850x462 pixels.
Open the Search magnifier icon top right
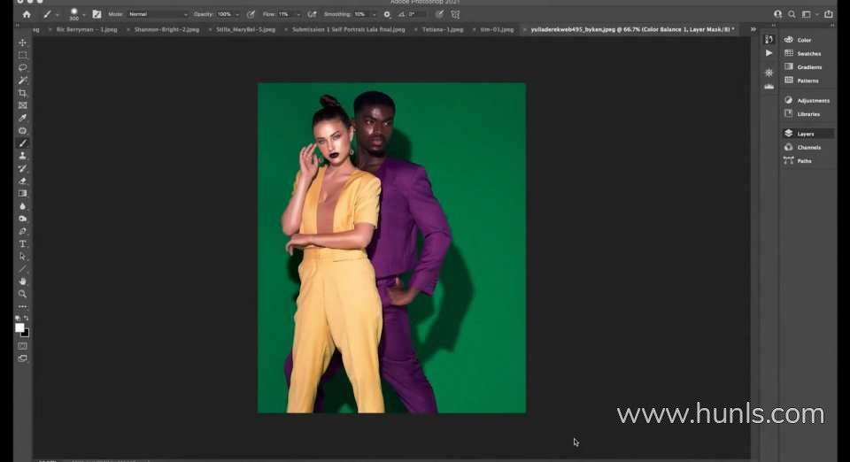coord(792,14)
